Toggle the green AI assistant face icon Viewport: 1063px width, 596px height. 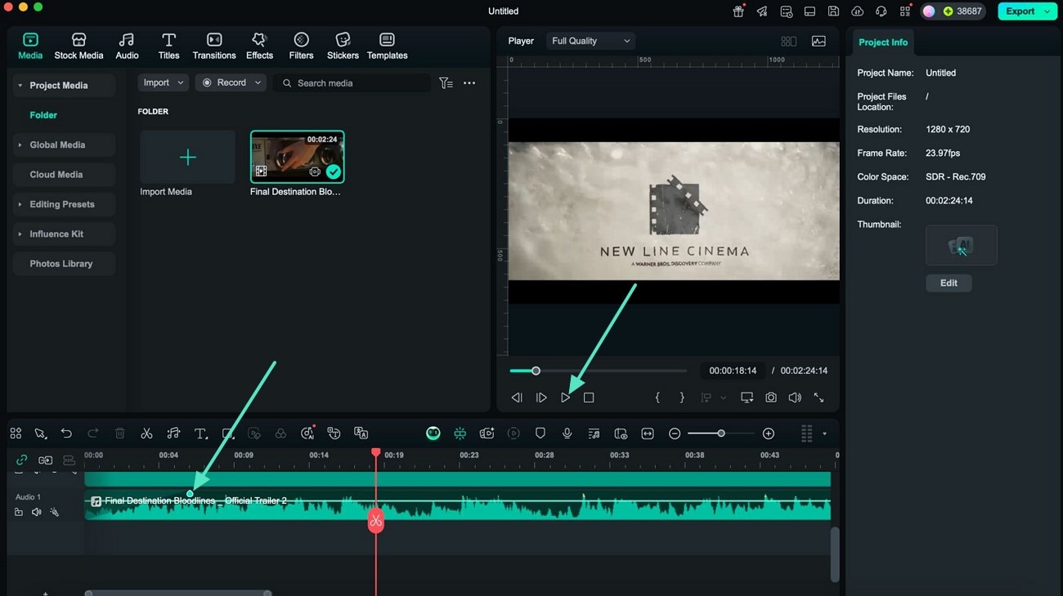[433, 434]
